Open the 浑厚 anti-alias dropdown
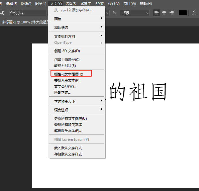The image size is (199, 191). click(135, 13)
